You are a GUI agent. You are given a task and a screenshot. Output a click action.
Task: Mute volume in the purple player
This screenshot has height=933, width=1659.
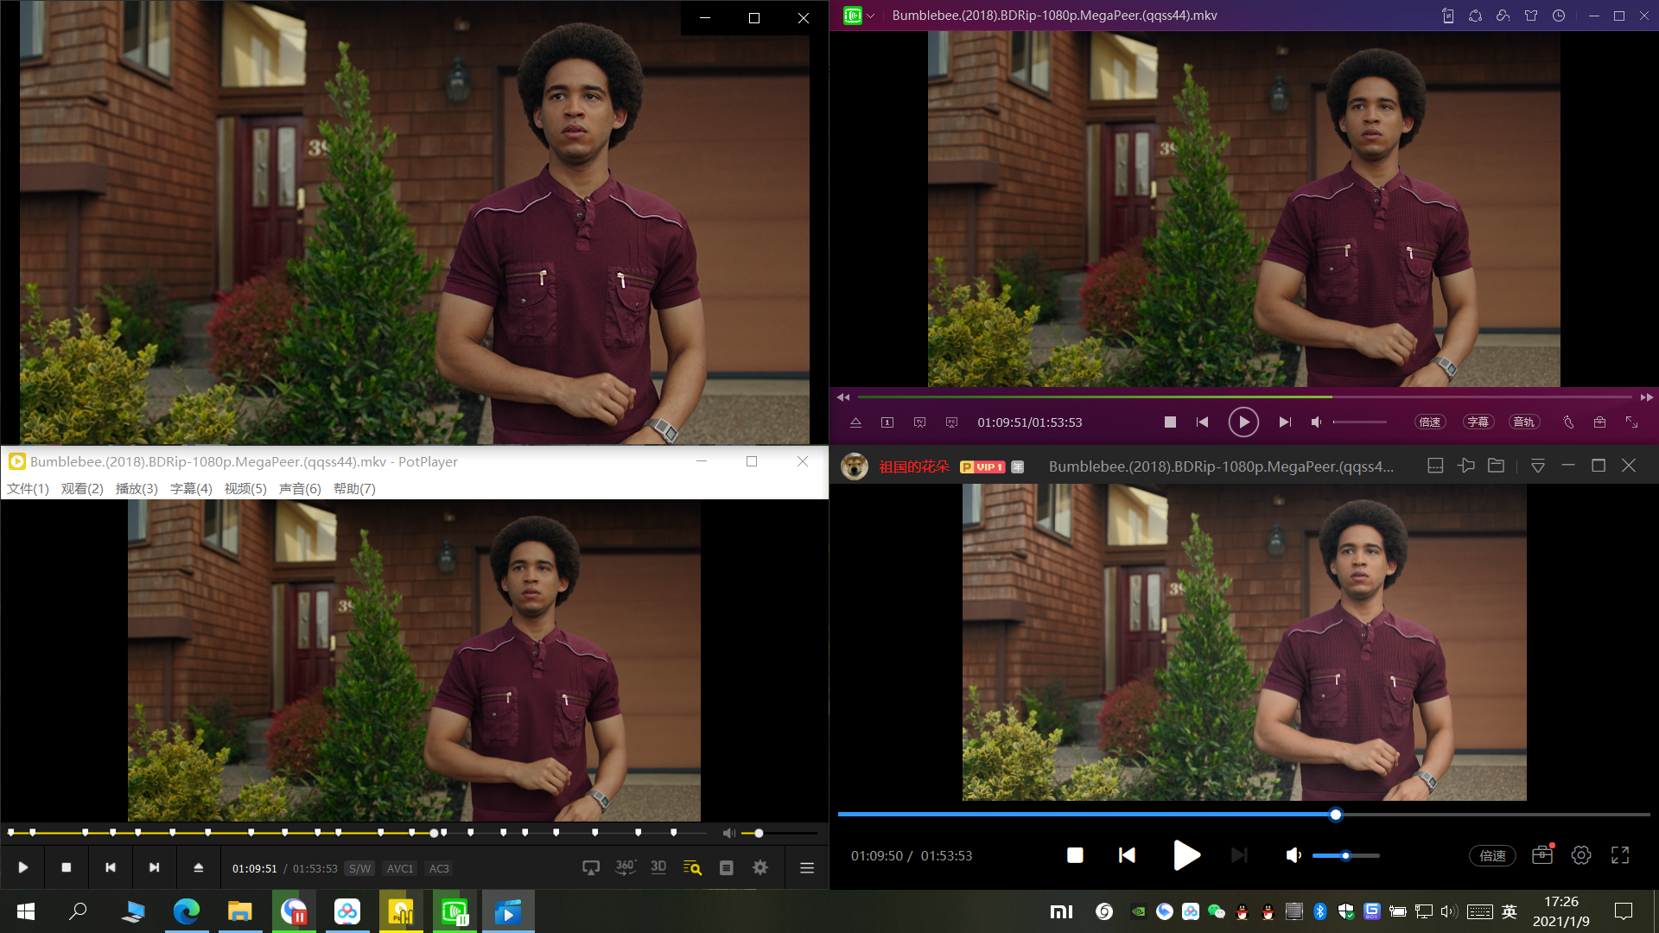pos(1316,422)
